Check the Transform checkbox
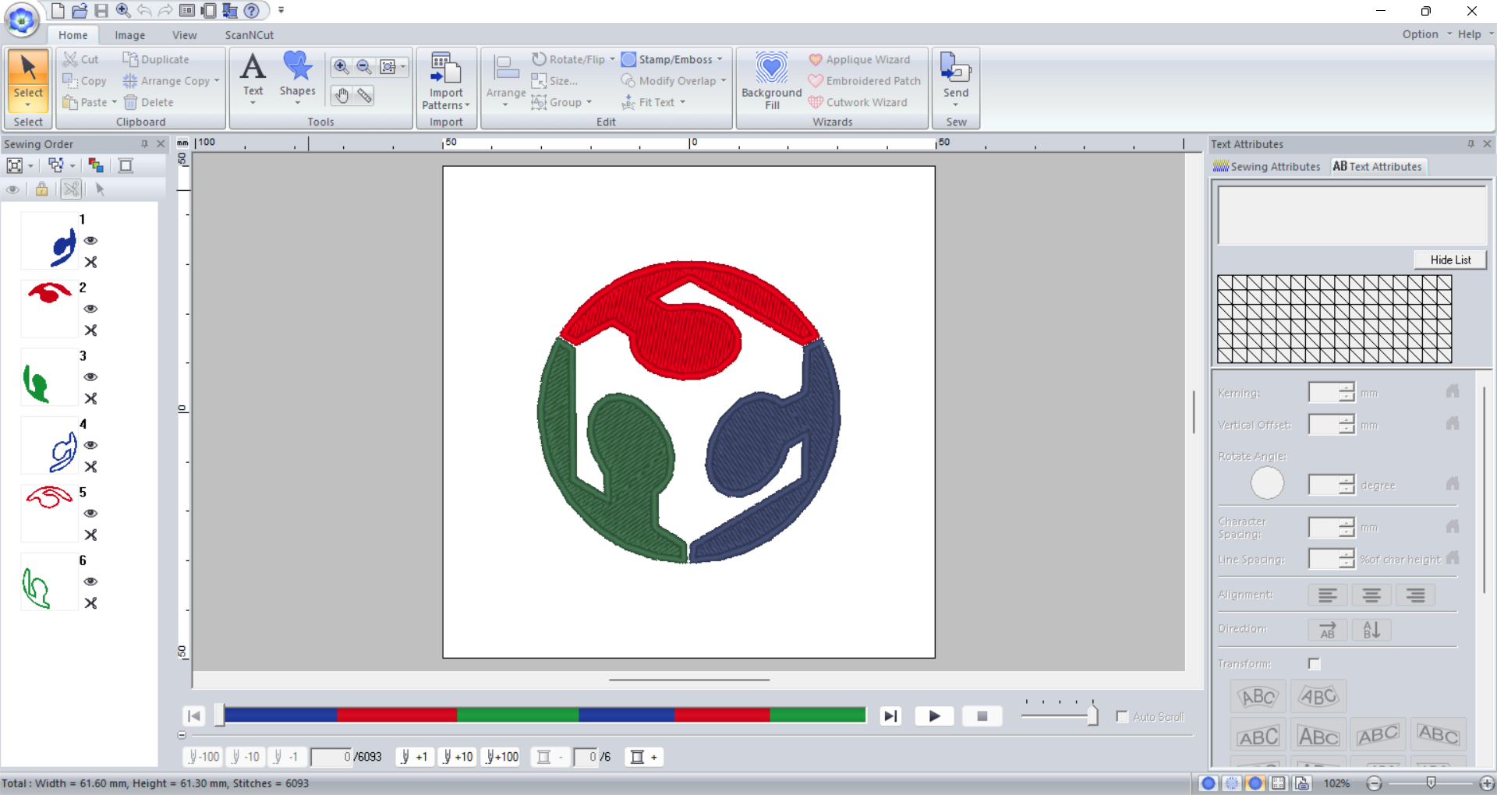1497x795 pixels. coord(1315,664)
